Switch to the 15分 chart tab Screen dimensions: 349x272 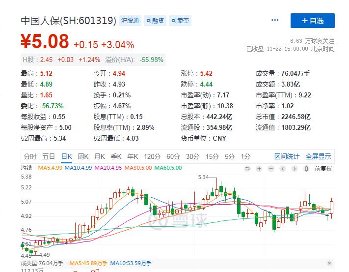(x=212, y=156)
